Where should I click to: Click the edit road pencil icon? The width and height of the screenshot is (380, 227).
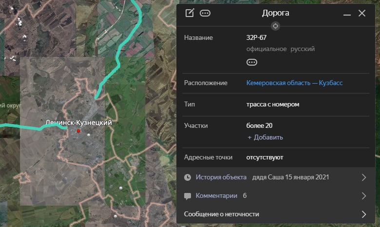(x=190, y=13)
